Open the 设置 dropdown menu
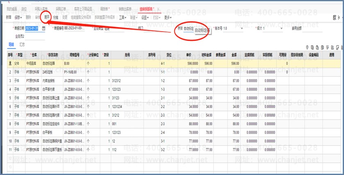Viewport: 344px width, 175px height. point(145,17)
